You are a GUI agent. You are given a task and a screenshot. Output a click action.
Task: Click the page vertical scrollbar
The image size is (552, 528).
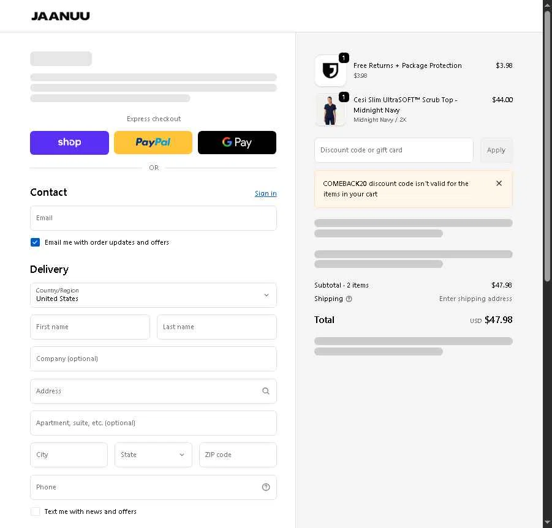547,147
